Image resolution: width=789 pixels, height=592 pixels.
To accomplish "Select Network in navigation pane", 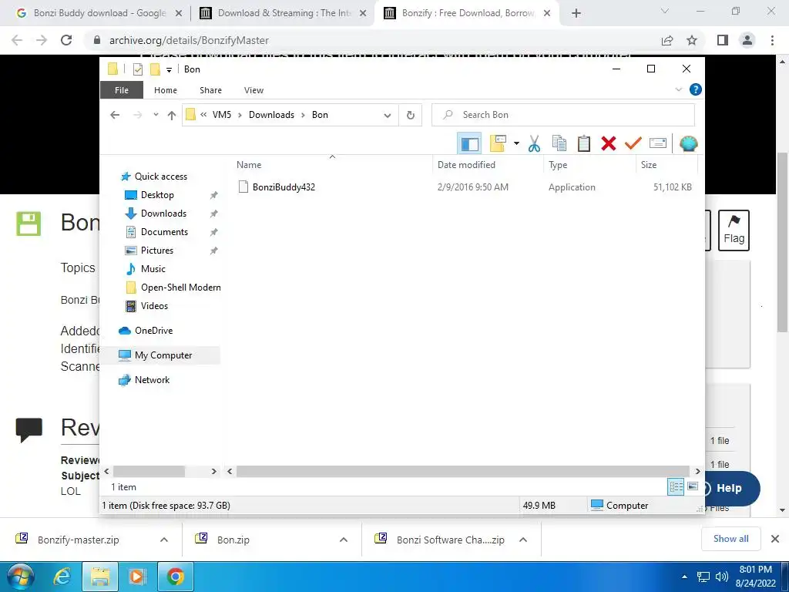I will (152, 380).
